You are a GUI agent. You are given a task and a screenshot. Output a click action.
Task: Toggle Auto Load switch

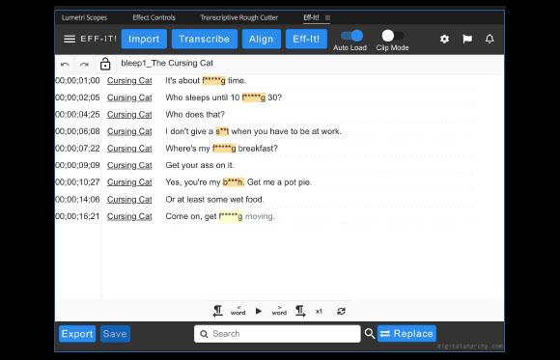[x=351, y=36]
